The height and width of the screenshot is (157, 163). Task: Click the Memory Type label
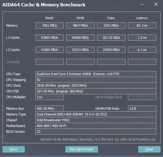click(16, 114)
